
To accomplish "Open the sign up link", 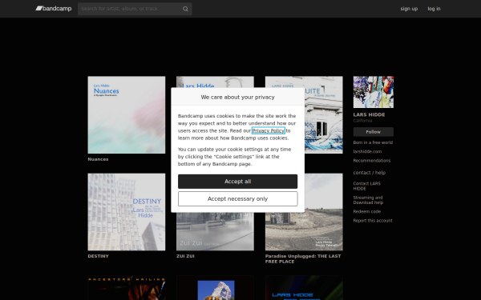I will pos(409,9).
